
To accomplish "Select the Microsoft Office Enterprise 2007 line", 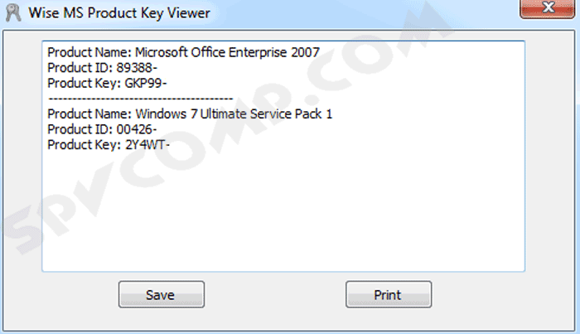I will coord(183,52).
